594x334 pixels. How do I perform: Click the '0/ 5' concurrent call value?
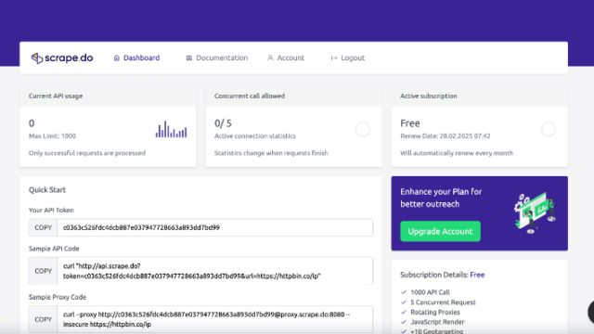pyautogui.click(x=223, y=123)
